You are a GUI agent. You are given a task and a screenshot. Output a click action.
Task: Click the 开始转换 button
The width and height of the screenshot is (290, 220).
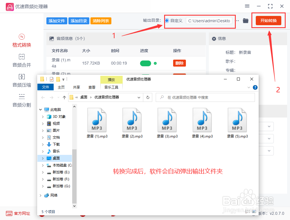tap(268, 21)
